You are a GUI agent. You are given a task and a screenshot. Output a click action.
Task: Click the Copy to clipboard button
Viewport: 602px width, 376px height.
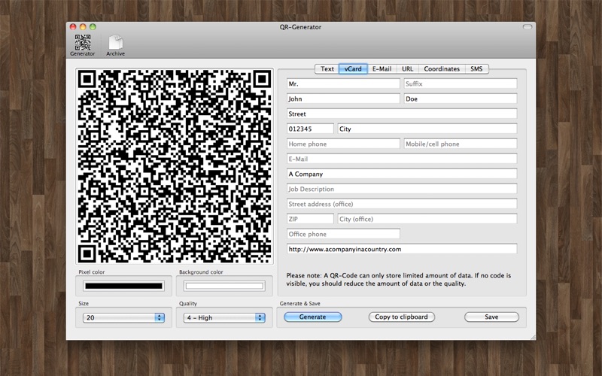tap(403, 317)
